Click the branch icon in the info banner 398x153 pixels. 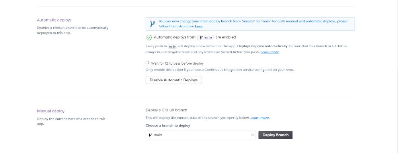tap(152, 24)
